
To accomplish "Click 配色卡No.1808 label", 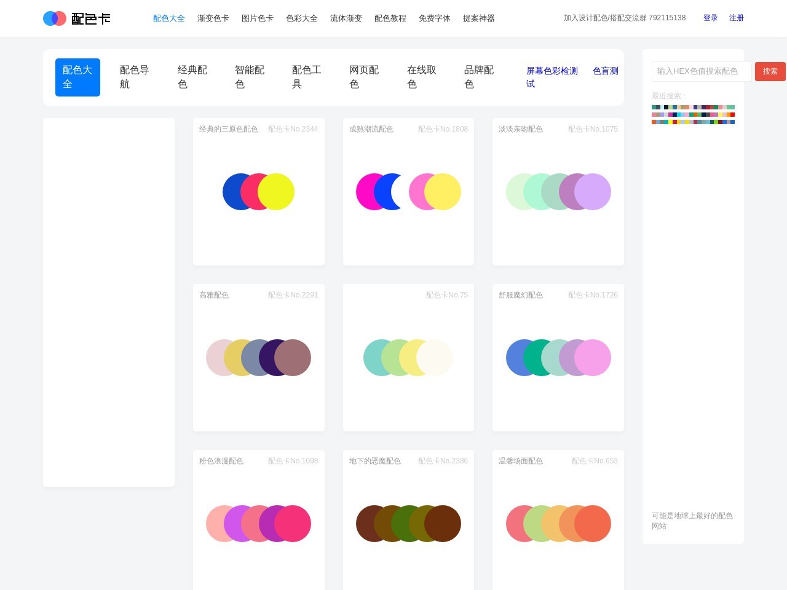I will (x=443, y=129).
